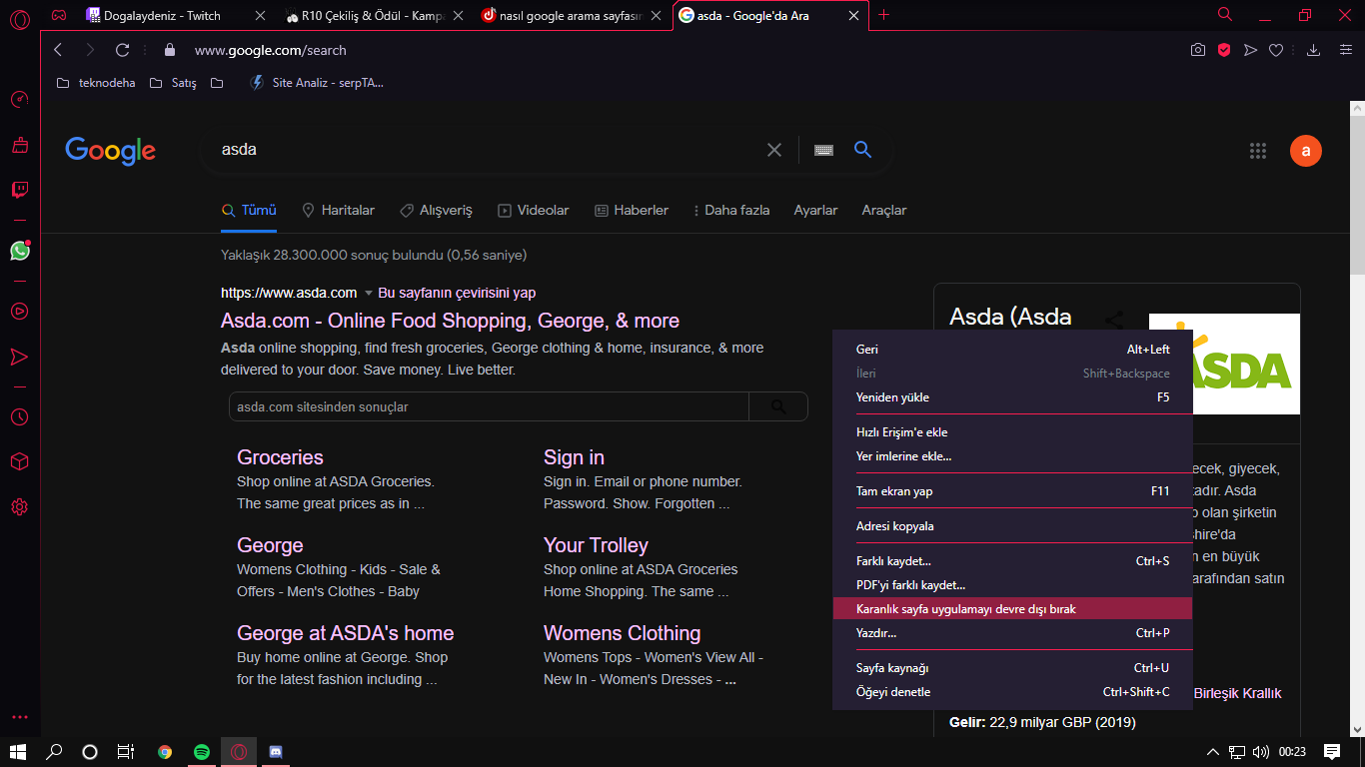The image size is (1365, 767).
Task: Open 'Site Analiz - serpTA...' bookmark
Action: (x=316, y=83)
